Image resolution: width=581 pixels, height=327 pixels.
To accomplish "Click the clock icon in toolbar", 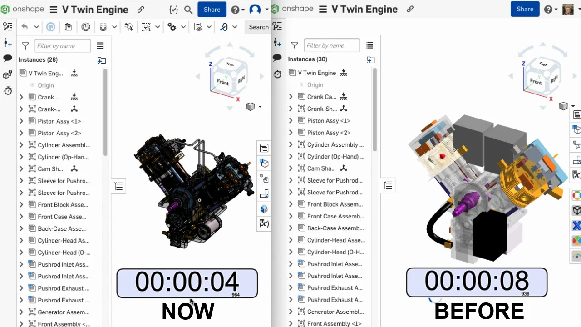I will [86, 27].
